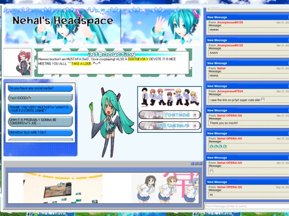Click the highlighted TAKE A LOOK link
This screenshot has width=289, height=216.
click(x=81, y=63)
